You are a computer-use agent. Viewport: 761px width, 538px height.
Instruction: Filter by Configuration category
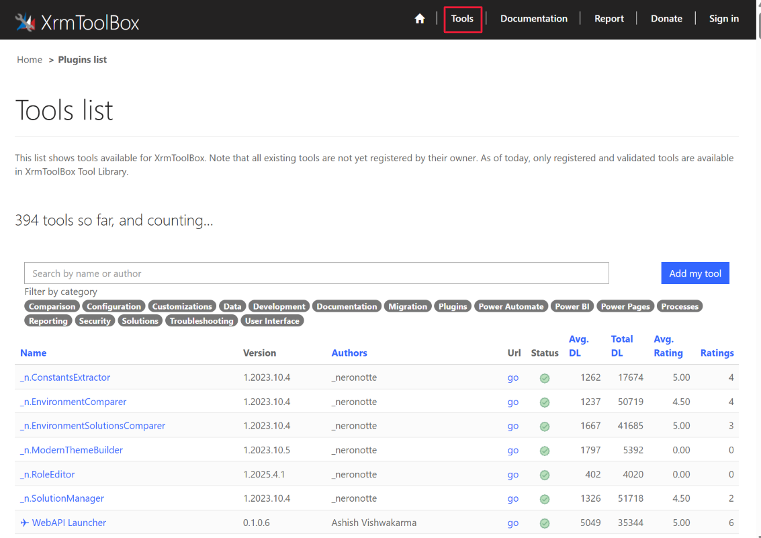[114, 306]
